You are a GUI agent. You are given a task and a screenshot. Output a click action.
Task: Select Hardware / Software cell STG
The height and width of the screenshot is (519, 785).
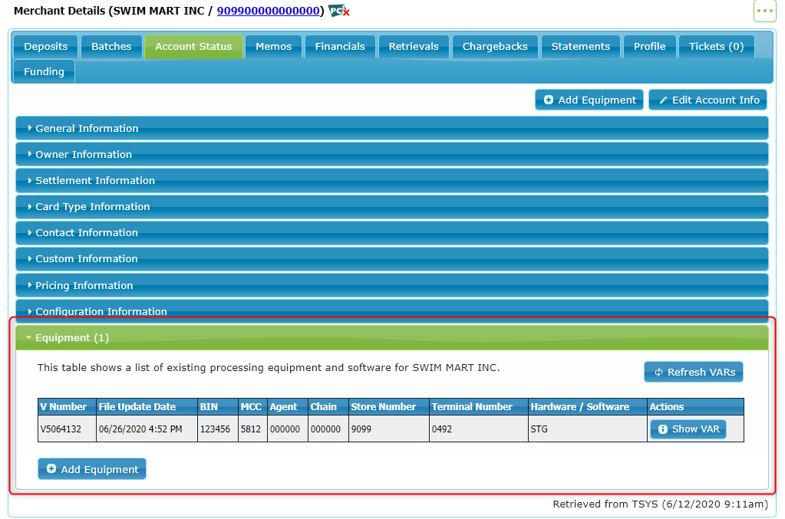coord(588,429)
